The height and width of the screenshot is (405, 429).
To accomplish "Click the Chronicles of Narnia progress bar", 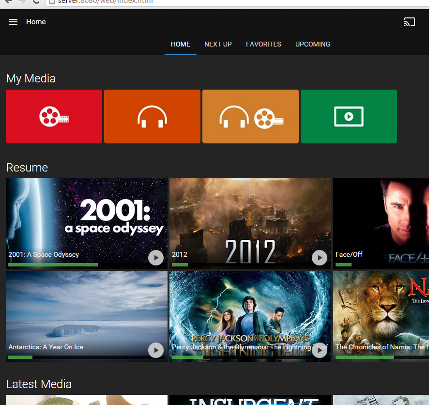I will tap(382, 357).
